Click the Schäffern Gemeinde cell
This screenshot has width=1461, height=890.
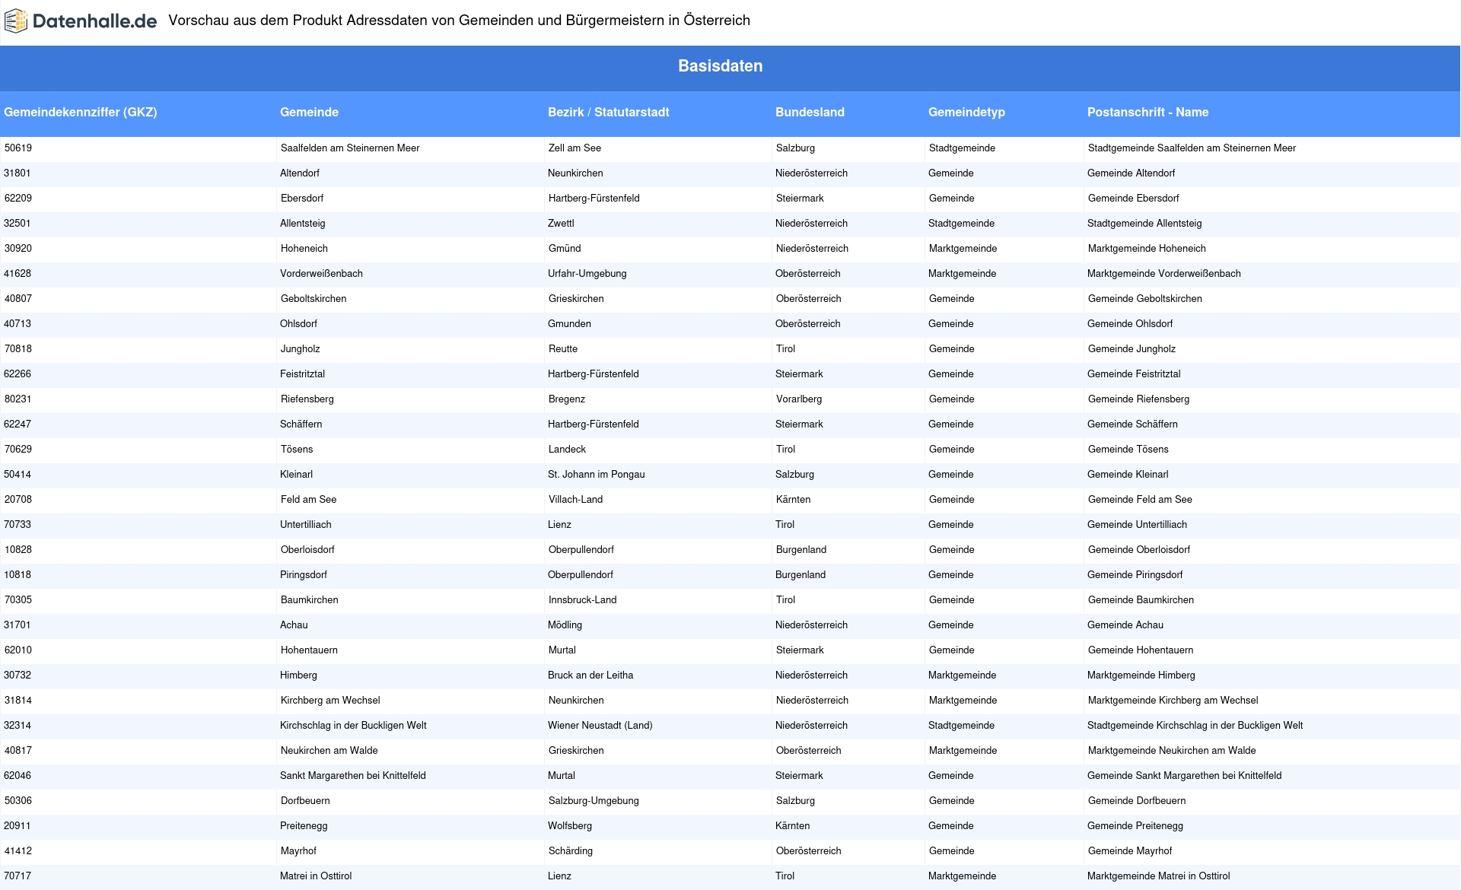[x=410, y=424]
